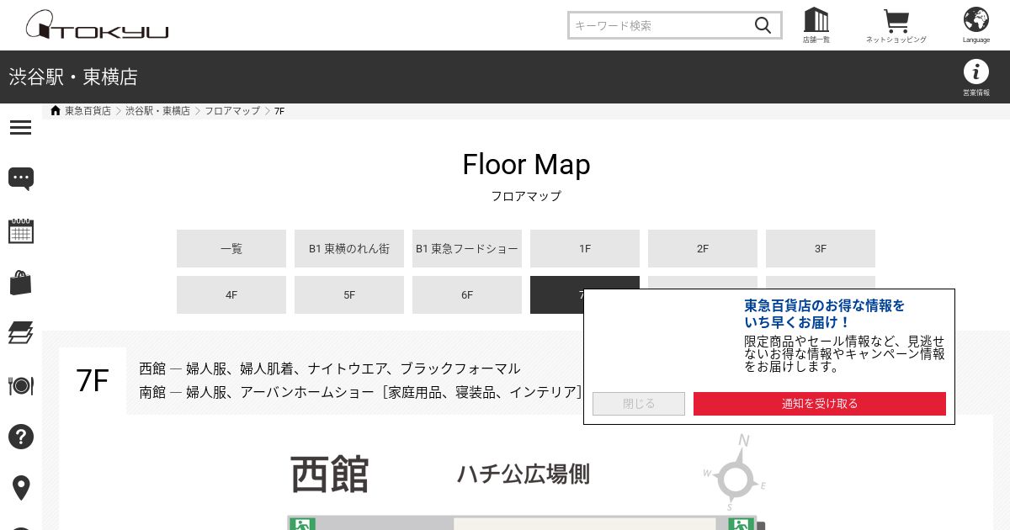Select the 一覧 floor tab
The height and width of the screenshot is (530, 1010).
pos(231,248)
